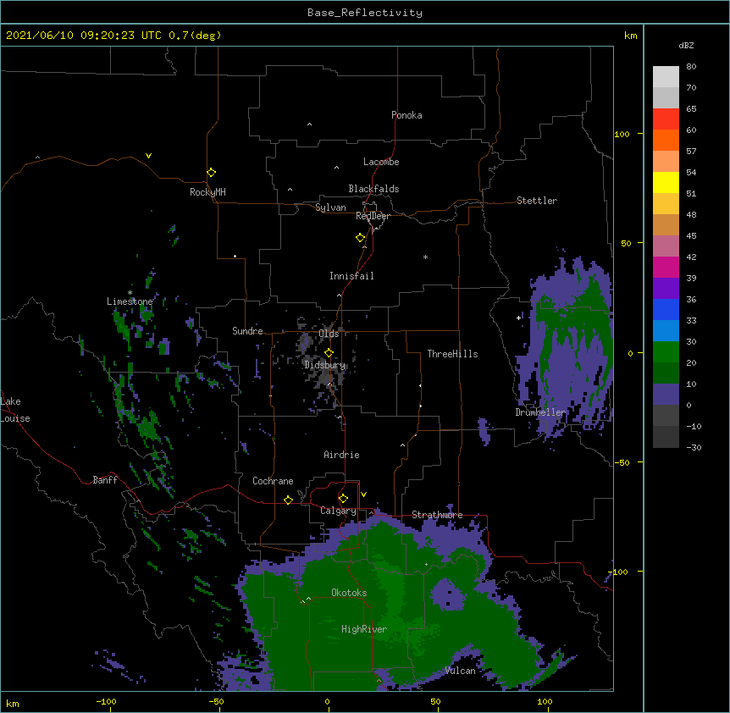Screen dimensions: 730x713
Task: Click the 36 dBZ blue swatch
Action: tap(666, 309)
